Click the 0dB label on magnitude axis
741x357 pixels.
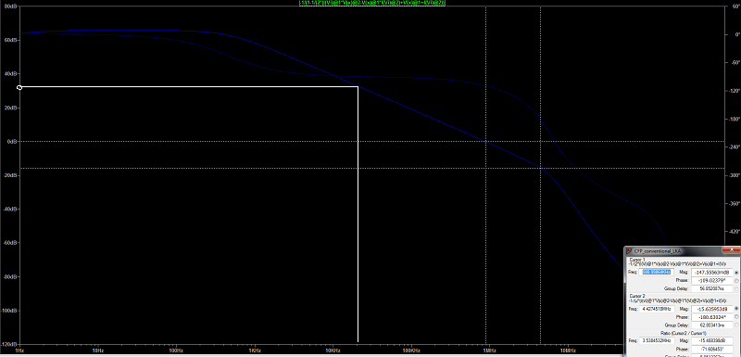point(12,142)
